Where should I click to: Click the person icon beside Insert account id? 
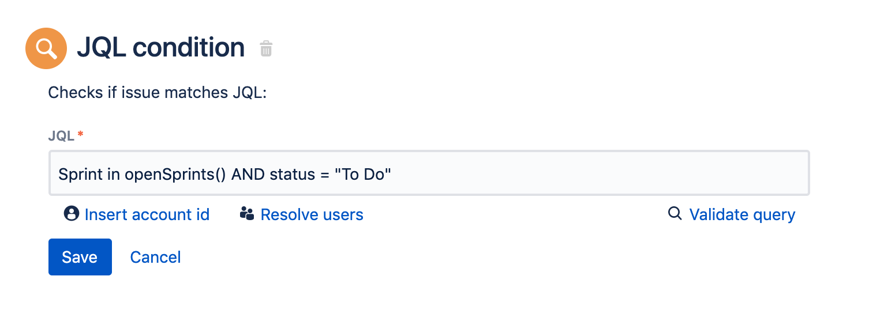click(71, 214)
